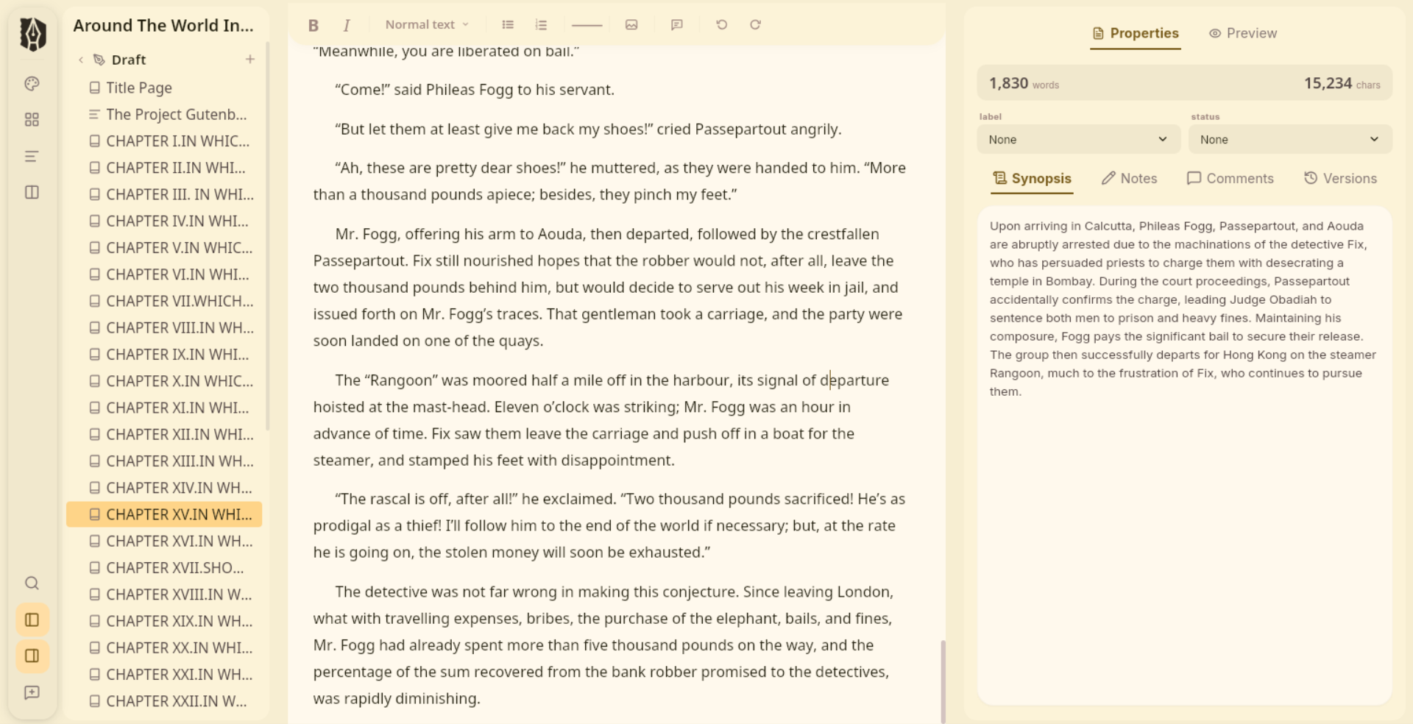Add new document with plus icon
This screenshot has width=1413, height=724.
tap(250, 59)
